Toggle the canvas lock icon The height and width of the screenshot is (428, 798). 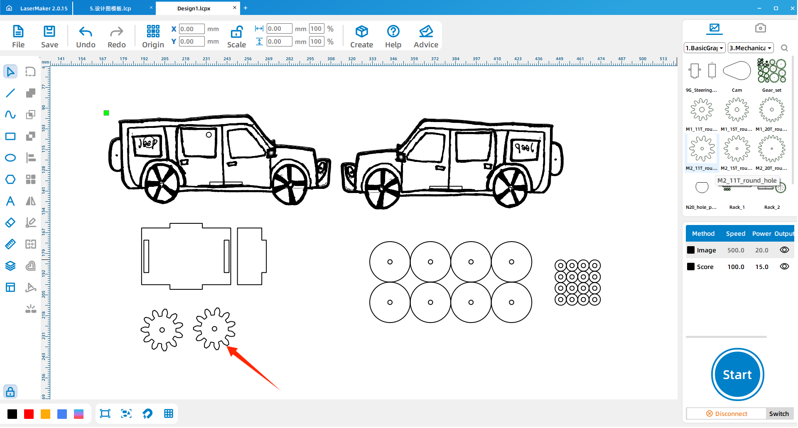click(x=10, y=391)
